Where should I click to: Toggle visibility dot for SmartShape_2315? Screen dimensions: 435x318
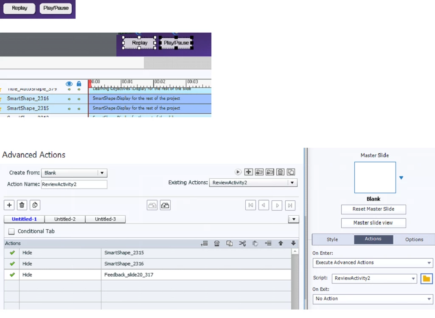(x=69, y=109)
